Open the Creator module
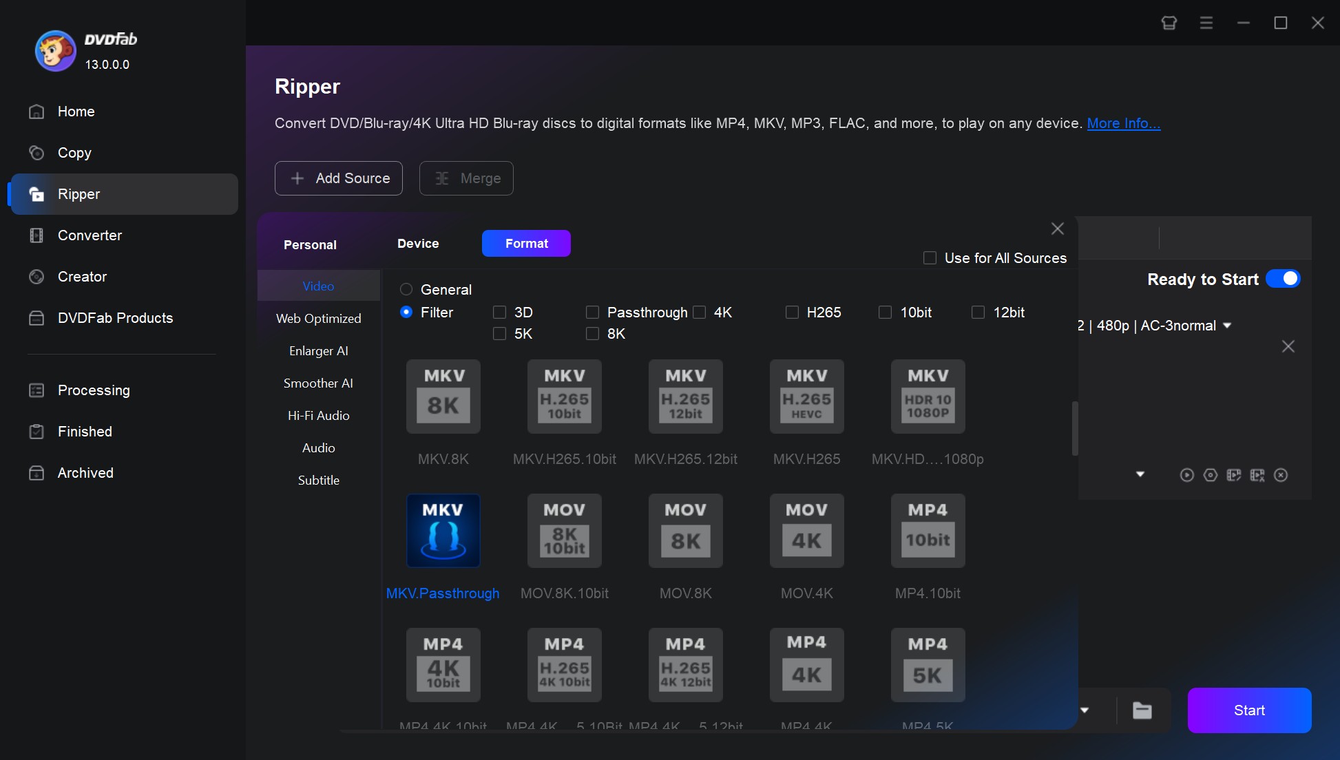 124,277
